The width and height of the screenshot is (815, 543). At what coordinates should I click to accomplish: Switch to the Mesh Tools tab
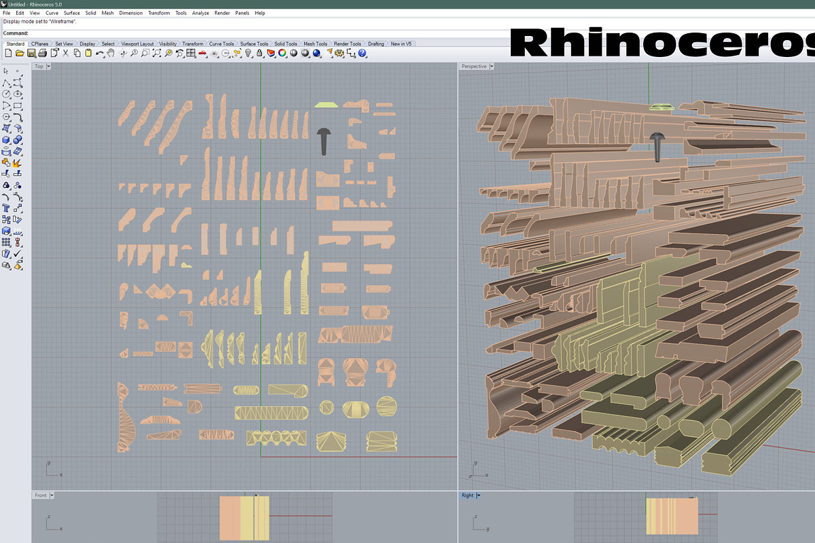(315, 43)
